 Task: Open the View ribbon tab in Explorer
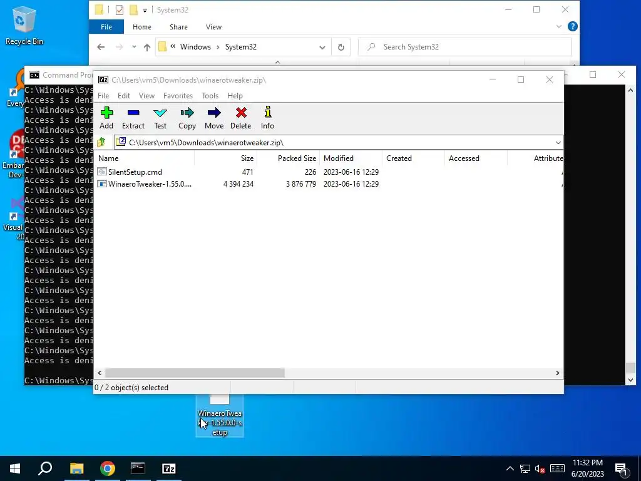(213, 27)
